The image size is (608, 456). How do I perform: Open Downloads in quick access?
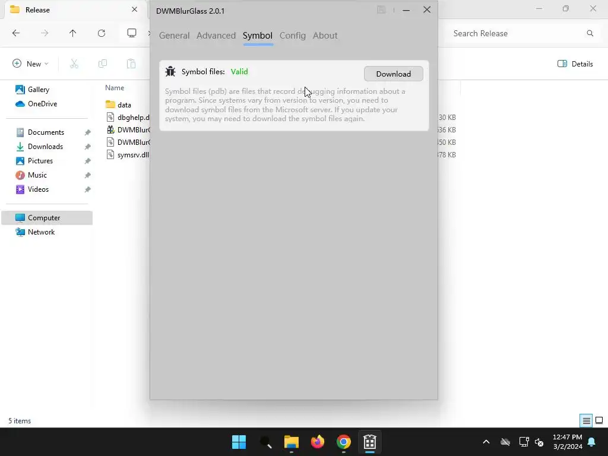[45, 147]
